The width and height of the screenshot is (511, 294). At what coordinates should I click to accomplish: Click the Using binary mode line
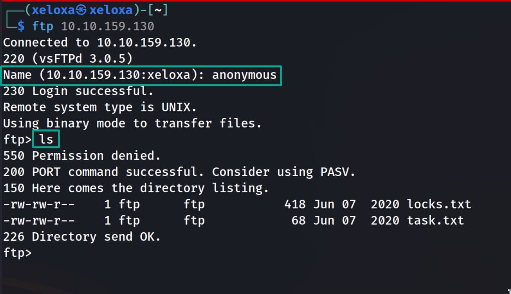(x=132, y=123)
